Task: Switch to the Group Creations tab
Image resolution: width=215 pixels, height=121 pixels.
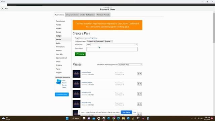Action: coord(72,15)
